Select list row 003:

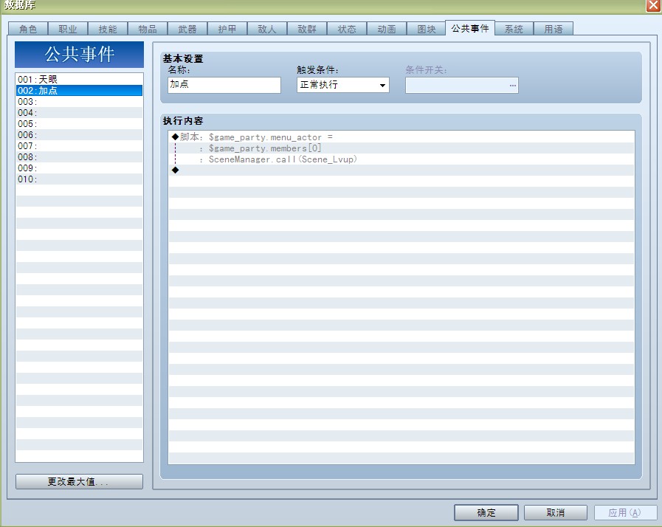pos(79,101)
